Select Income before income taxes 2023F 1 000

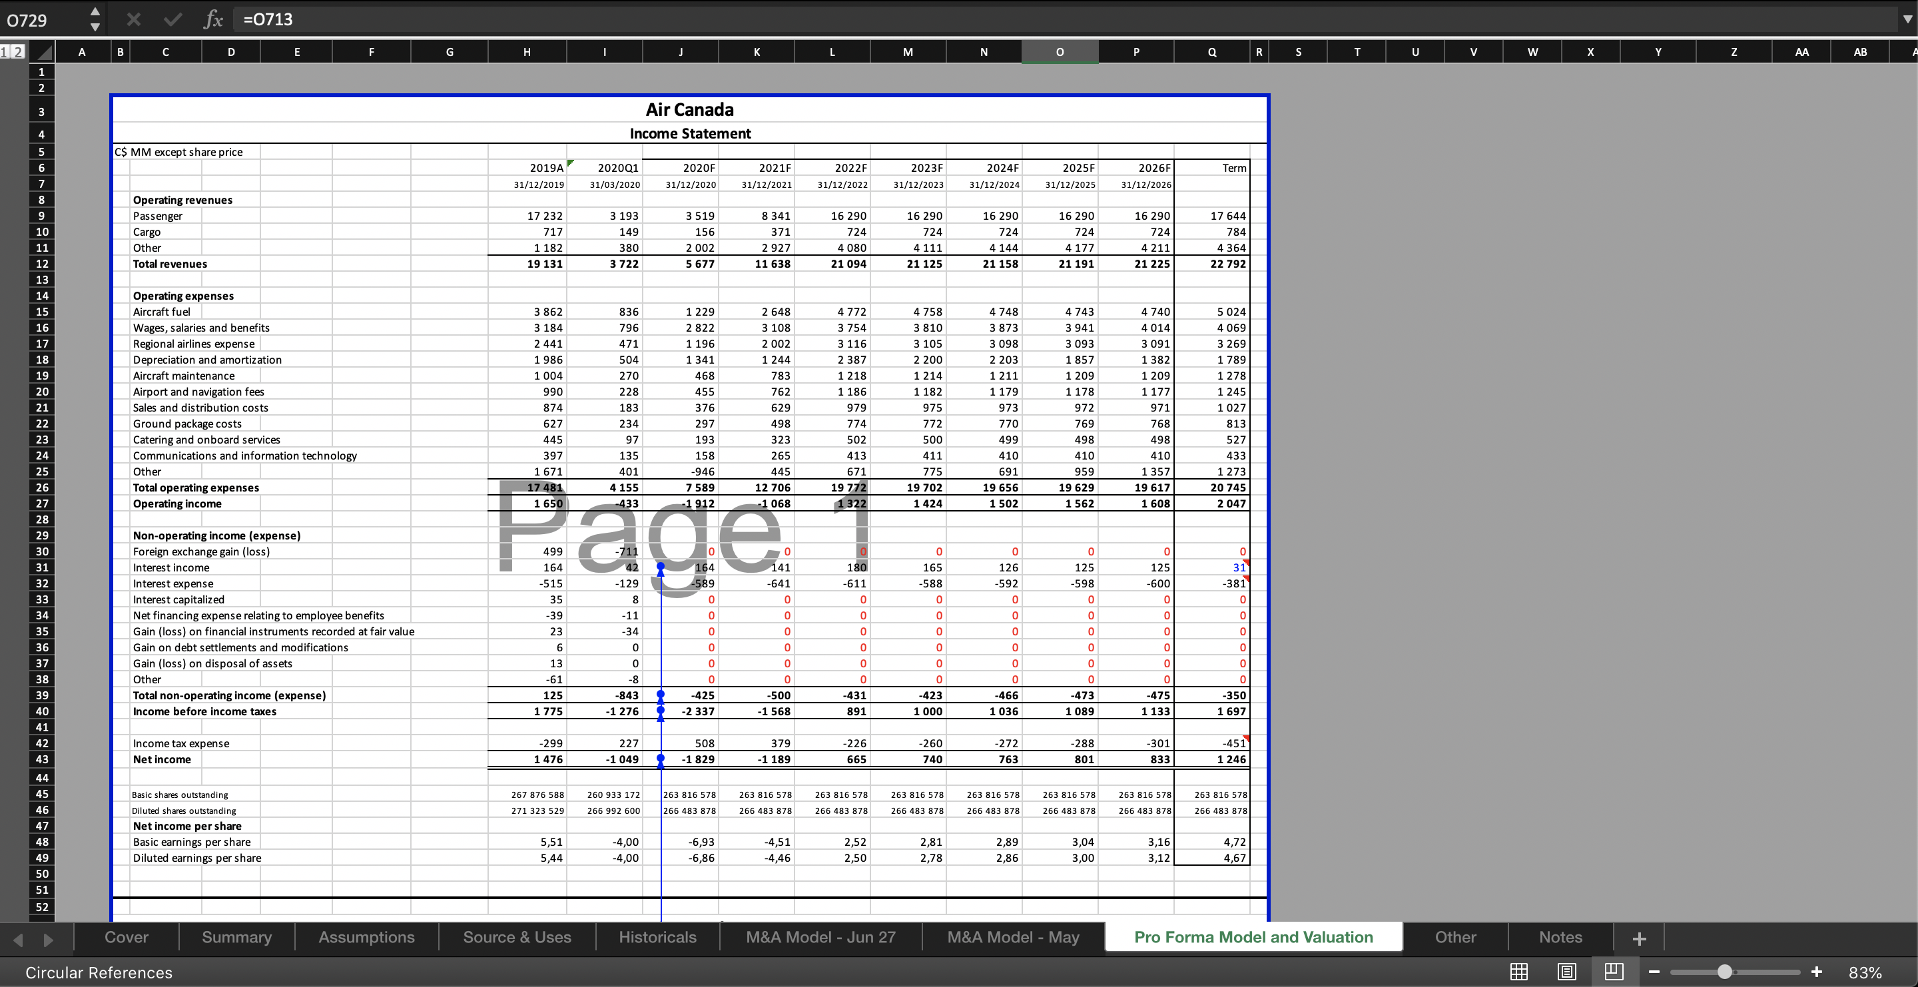coord(908,711)
